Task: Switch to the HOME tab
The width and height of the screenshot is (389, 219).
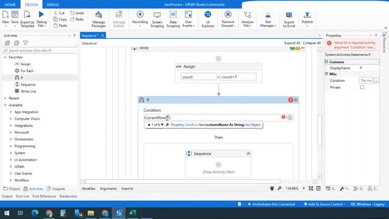Action: point(10,4)
